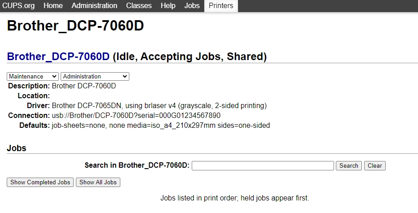Clear the job search
Viewport: 418px width, 213px height.
[x=374, y=165]
